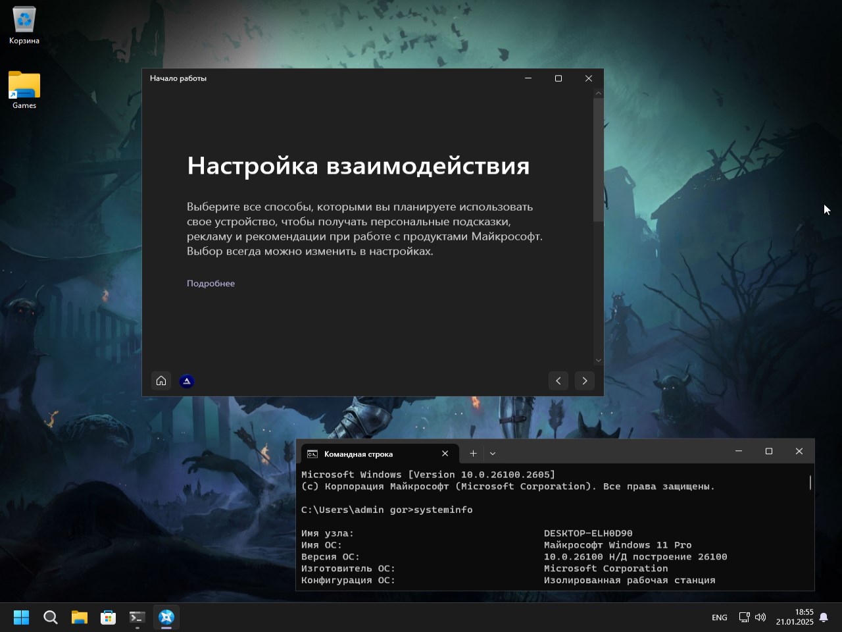842x632 pixels.
Task: Click the host name DESKTOP-ELH0D90 in terminal
Action: click(588, 533)
